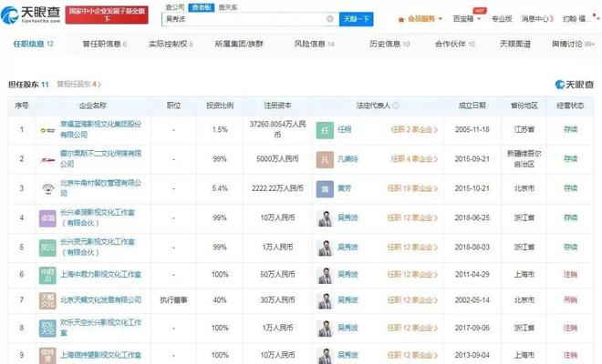Viewport: 602px width, 364px height.
Task: Expand 任职 4 家企业 for 凡美玲
Action: pyautogui.click(x=414, y=159)
